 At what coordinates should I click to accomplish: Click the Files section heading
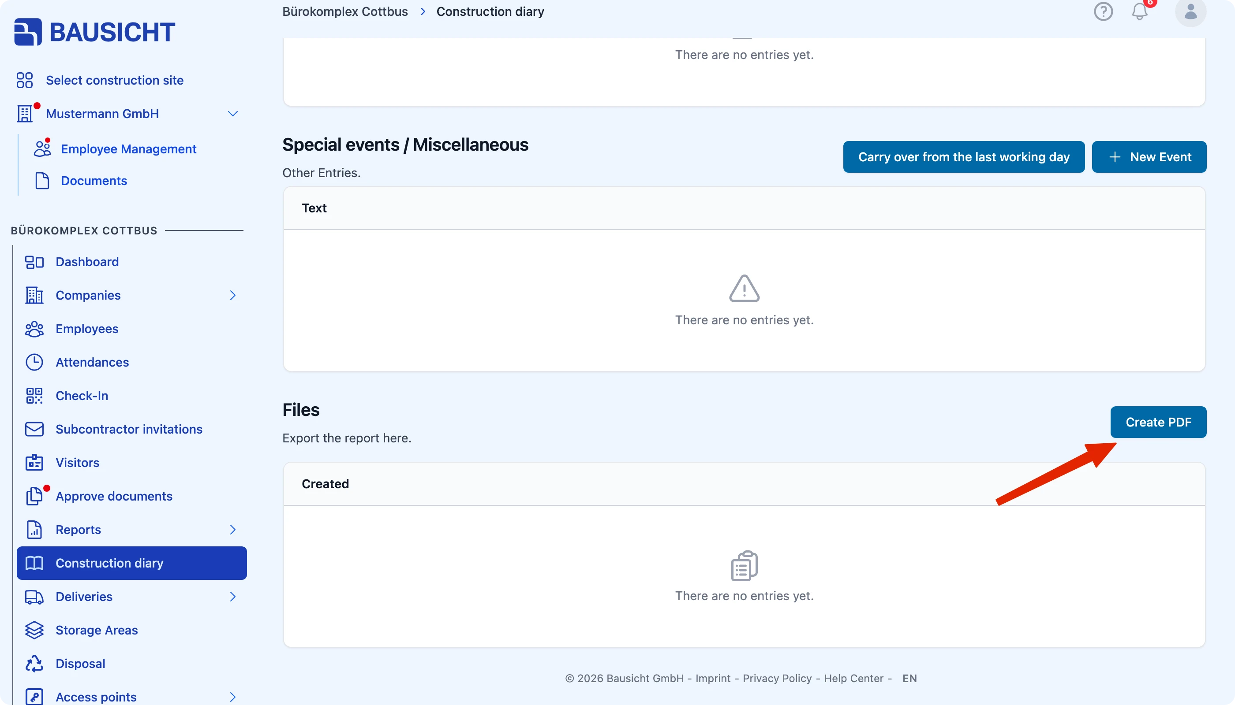coord(301,410)
